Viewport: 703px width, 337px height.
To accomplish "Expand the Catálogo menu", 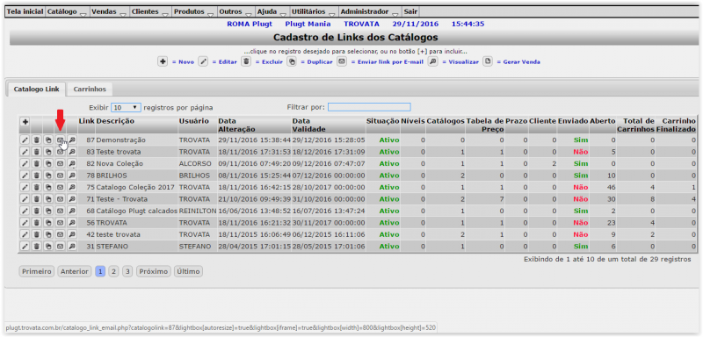I will pos(68,12).
